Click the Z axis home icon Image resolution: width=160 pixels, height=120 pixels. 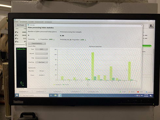pos(16,38)
